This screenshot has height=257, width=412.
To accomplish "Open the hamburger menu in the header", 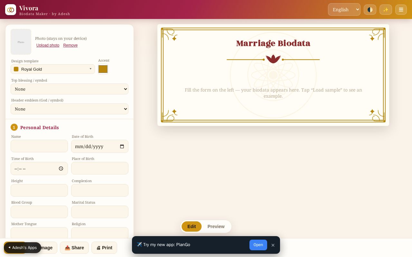I will point(401,10).
